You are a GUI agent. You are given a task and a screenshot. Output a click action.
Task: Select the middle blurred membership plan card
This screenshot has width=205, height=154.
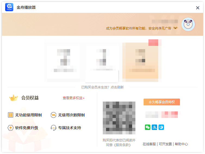[102, 62]
